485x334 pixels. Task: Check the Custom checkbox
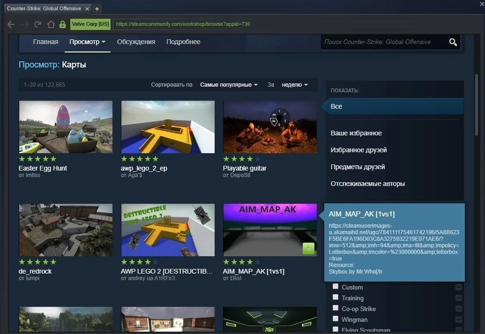click(x=336, y=286)
